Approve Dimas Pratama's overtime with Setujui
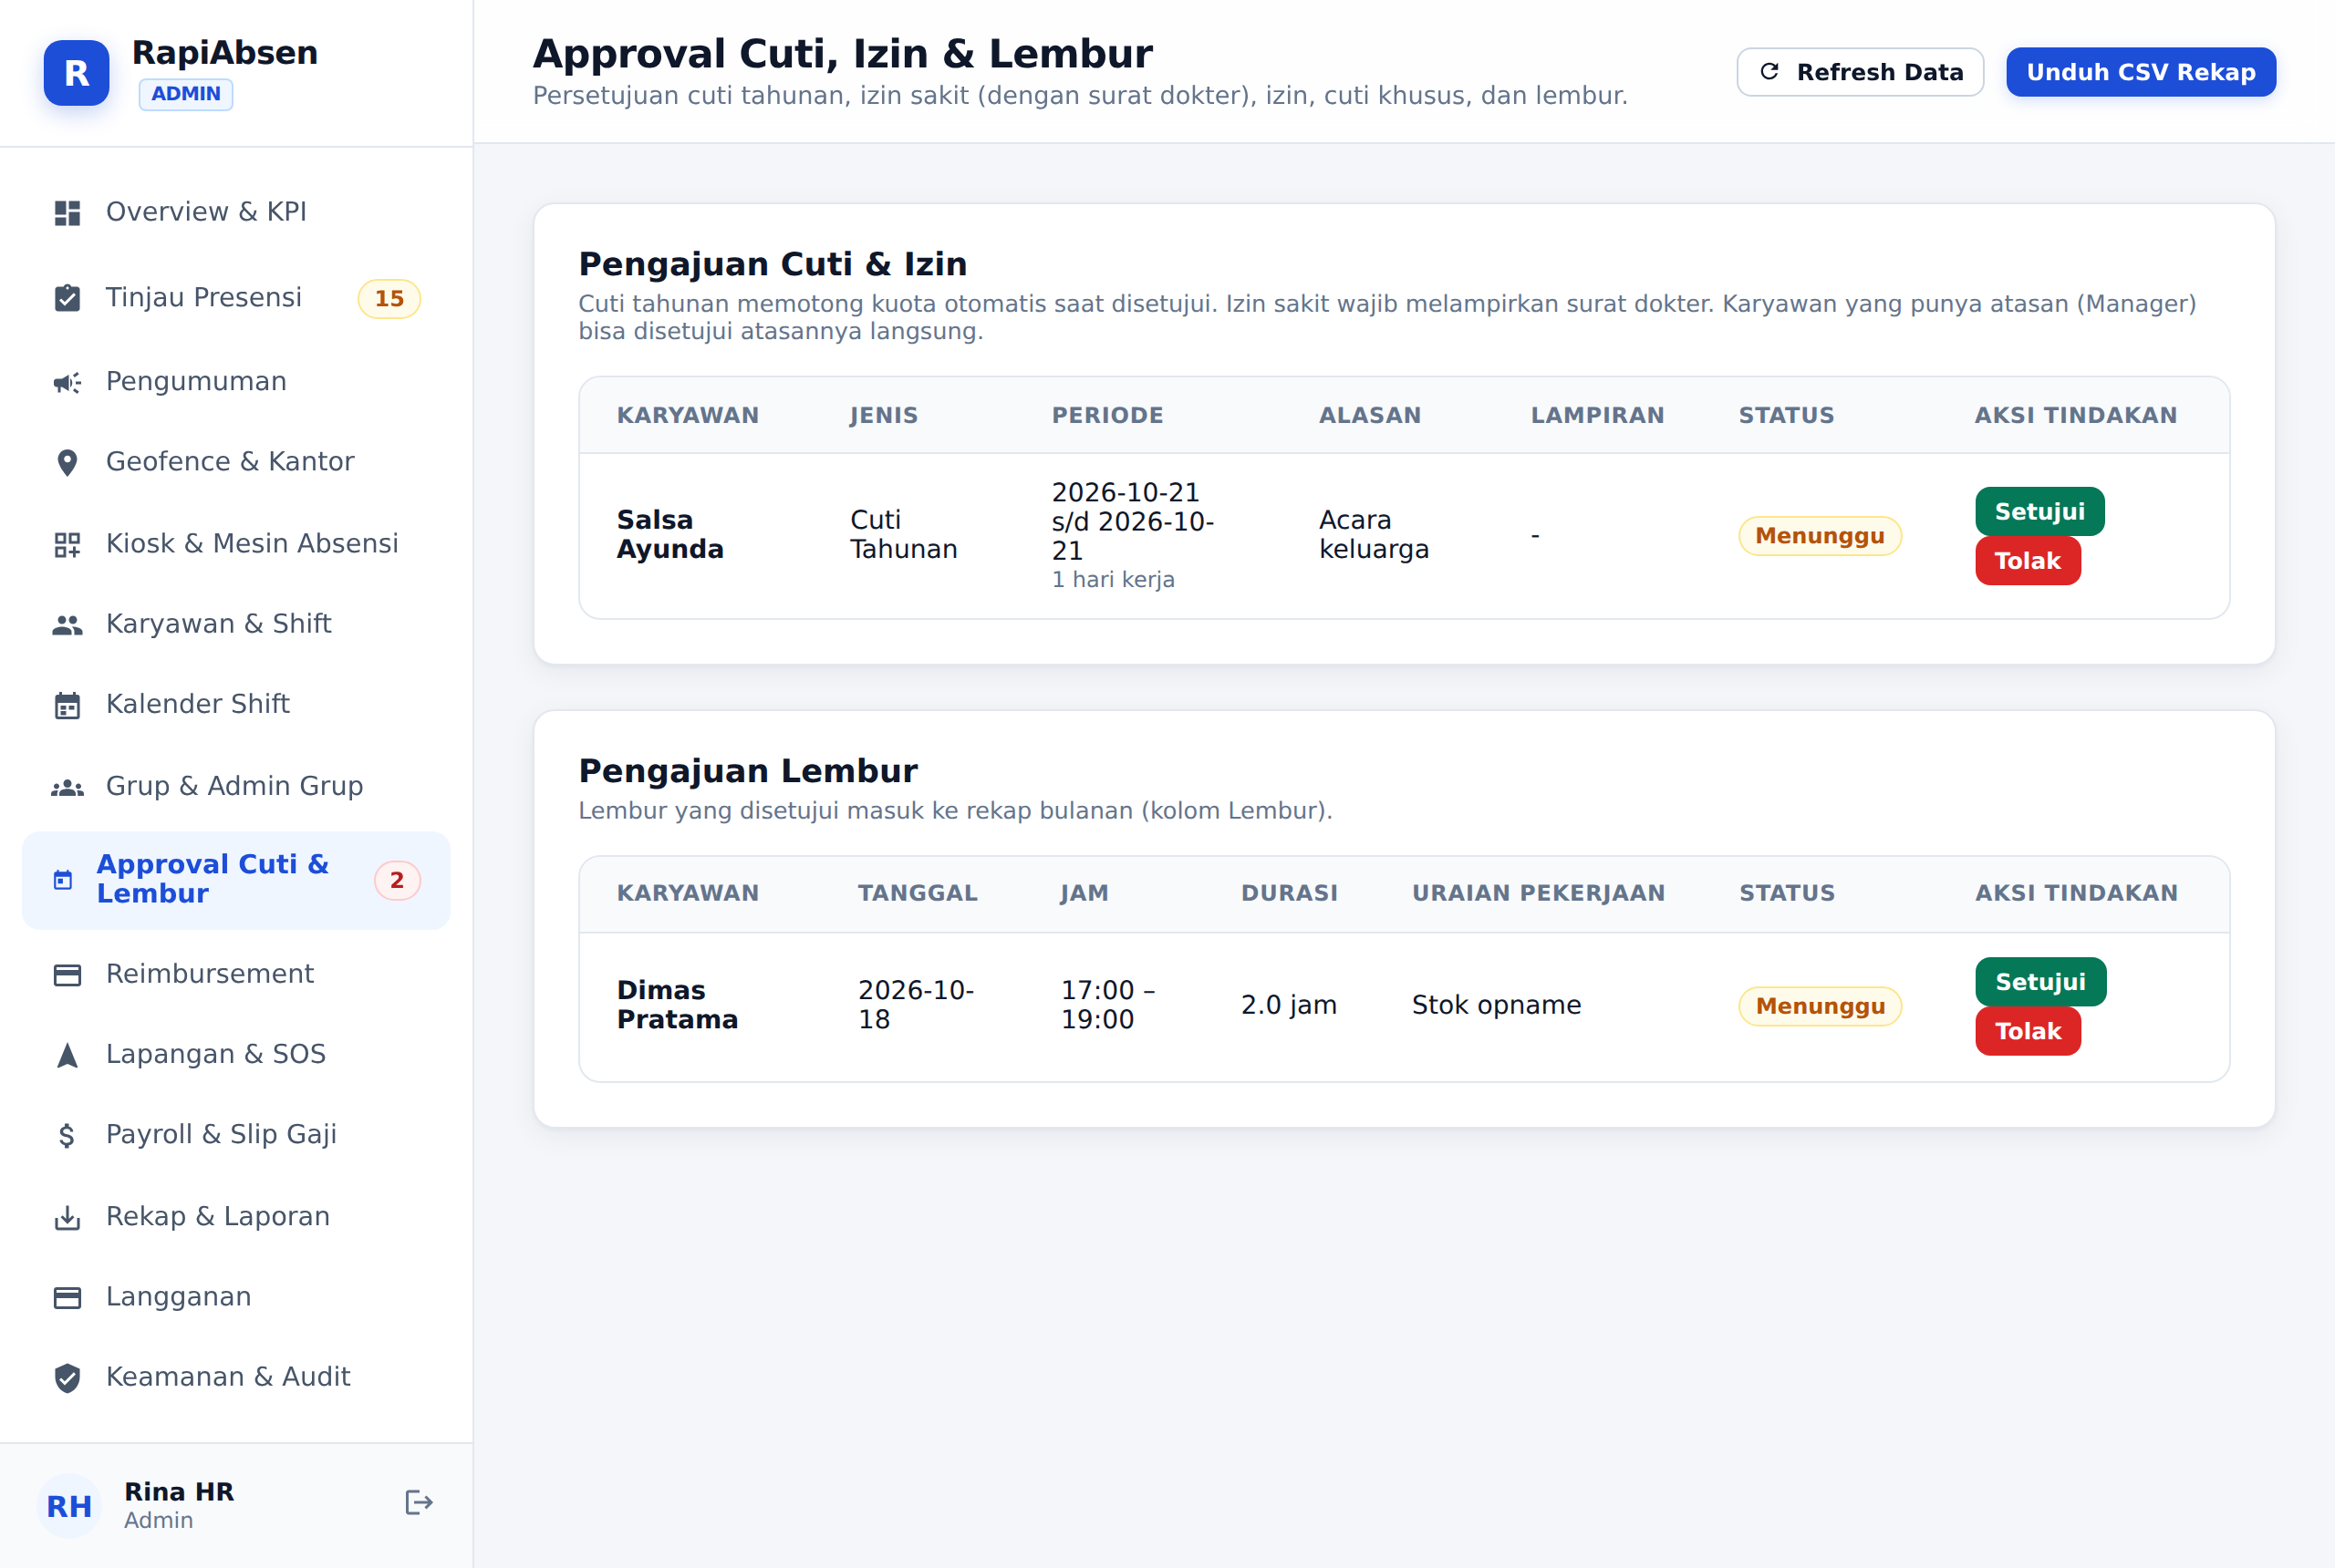 [x=2039, y=982]
